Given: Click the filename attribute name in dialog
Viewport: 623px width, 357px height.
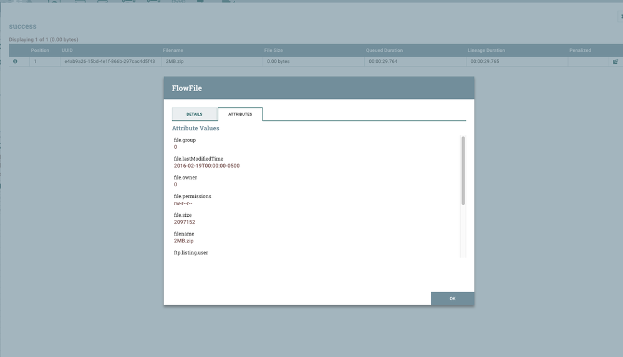Looking at the screenshot, I should click(x=184, y=234).
